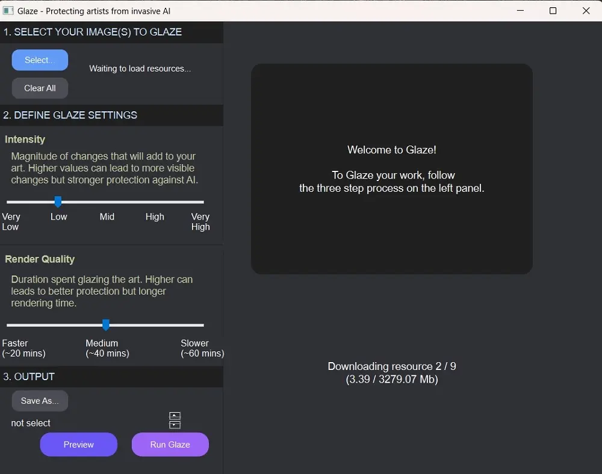This screenshot has width=602, height=474.
Task: Click the 'Very Low' intensity label
Action: [x=11, y=221]
